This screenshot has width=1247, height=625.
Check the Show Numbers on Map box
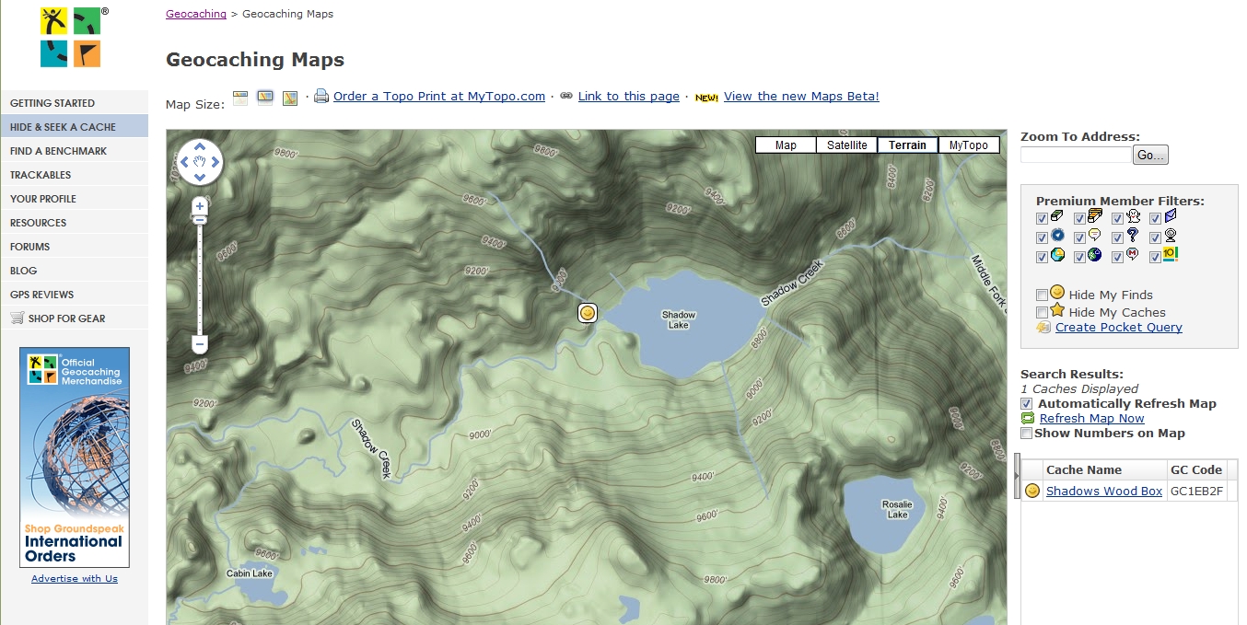pos(1026,434)
